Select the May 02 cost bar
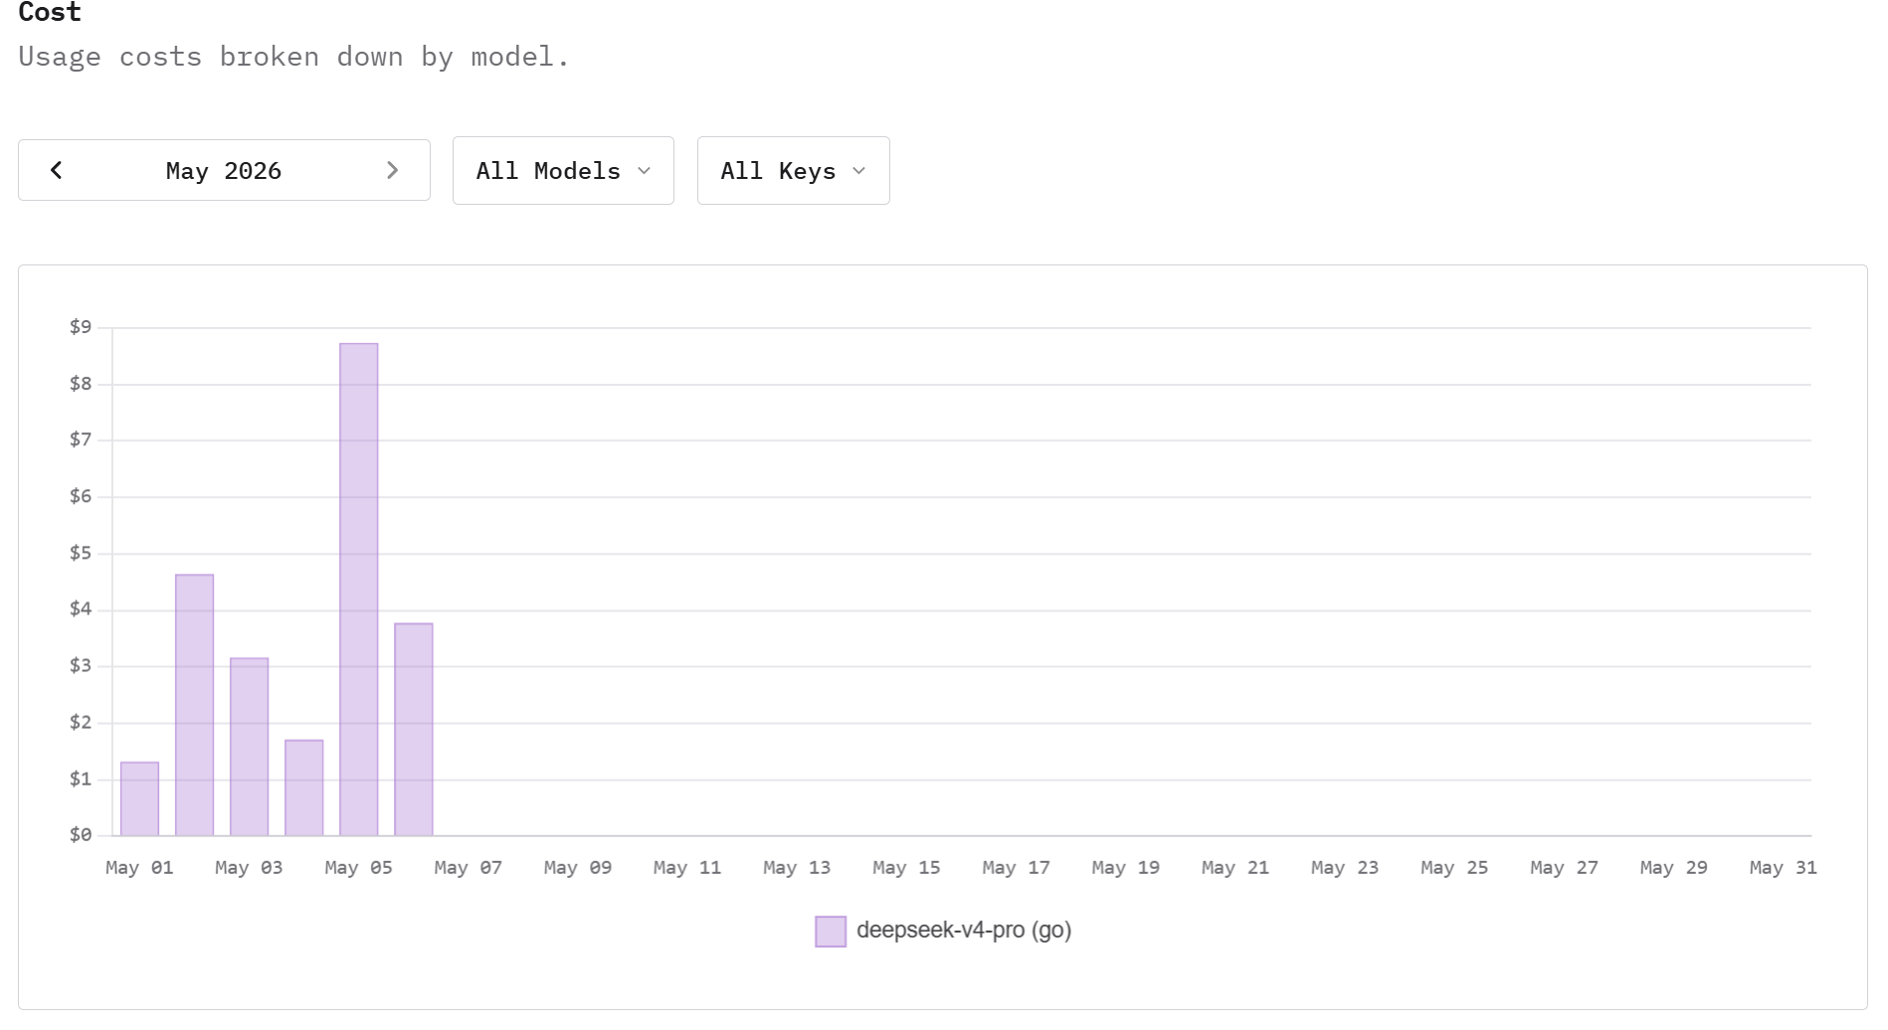This screenshot has width=1888, height=1030. point(195,705)
